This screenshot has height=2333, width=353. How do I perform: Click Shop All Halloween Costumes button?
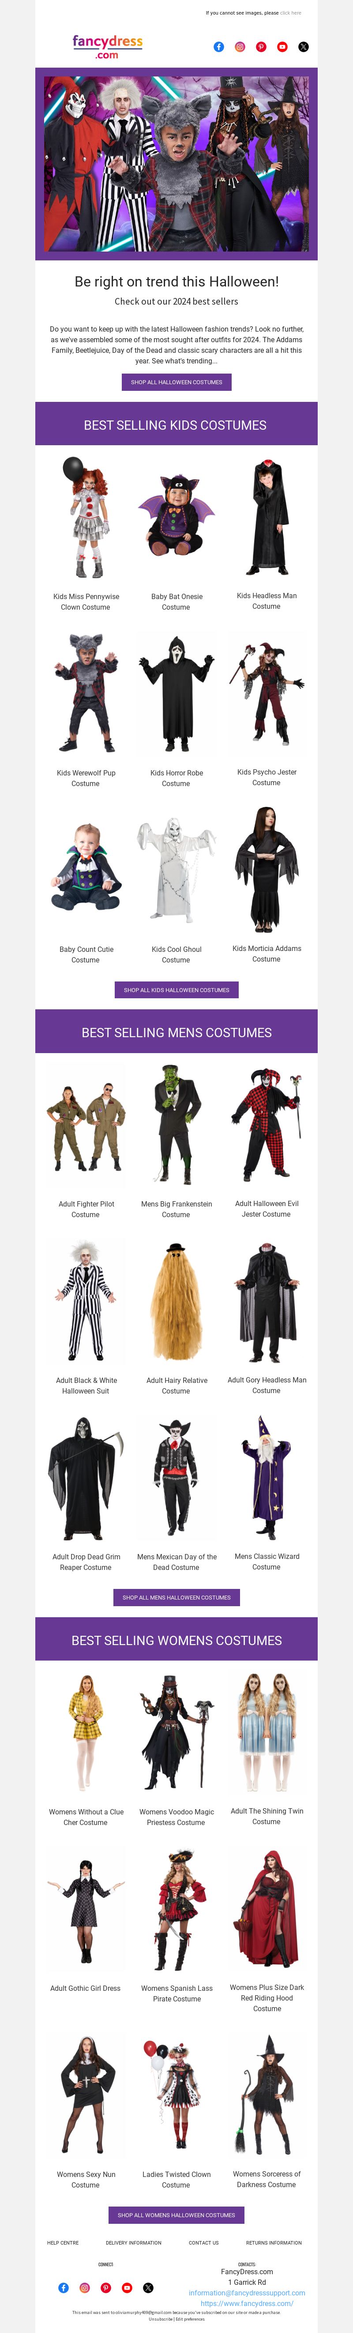177,382
